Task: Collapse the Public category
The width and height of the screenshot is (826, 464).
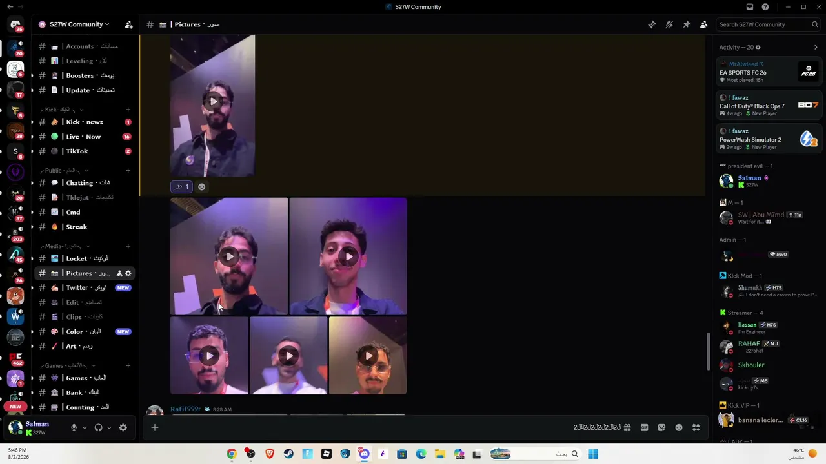Action: tap(65, 171)
